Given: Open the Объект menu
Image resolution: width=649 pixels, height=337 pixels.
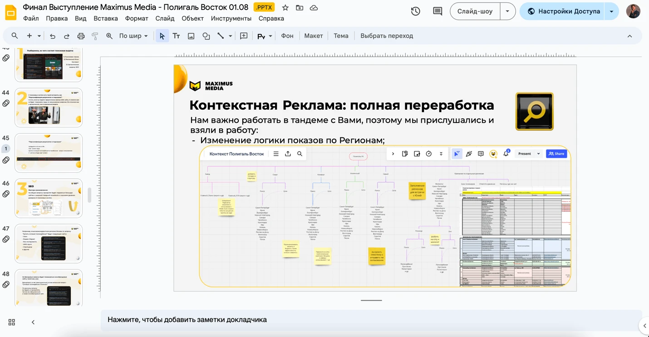Looking at the screenshot, I should point(192,18).
